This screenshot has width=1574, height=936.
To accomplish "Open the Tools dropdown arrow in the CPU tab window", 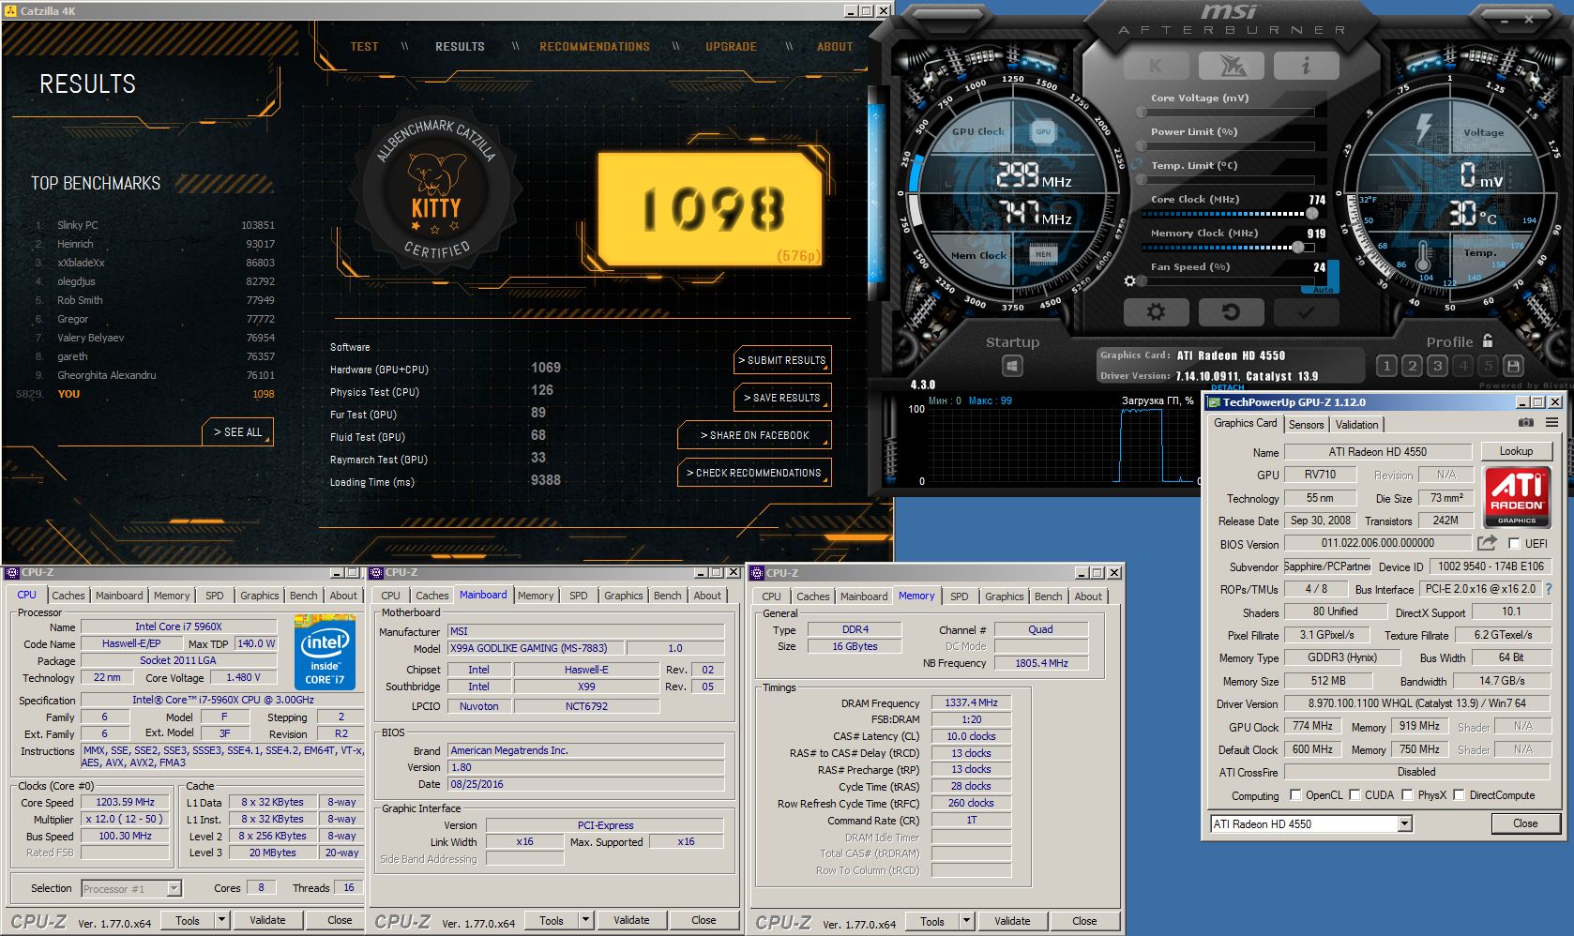I will (x=222, y=920).
